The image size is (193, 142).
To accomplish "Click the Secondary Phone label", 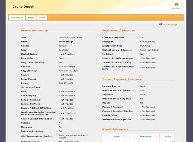I will coord(31,87).
